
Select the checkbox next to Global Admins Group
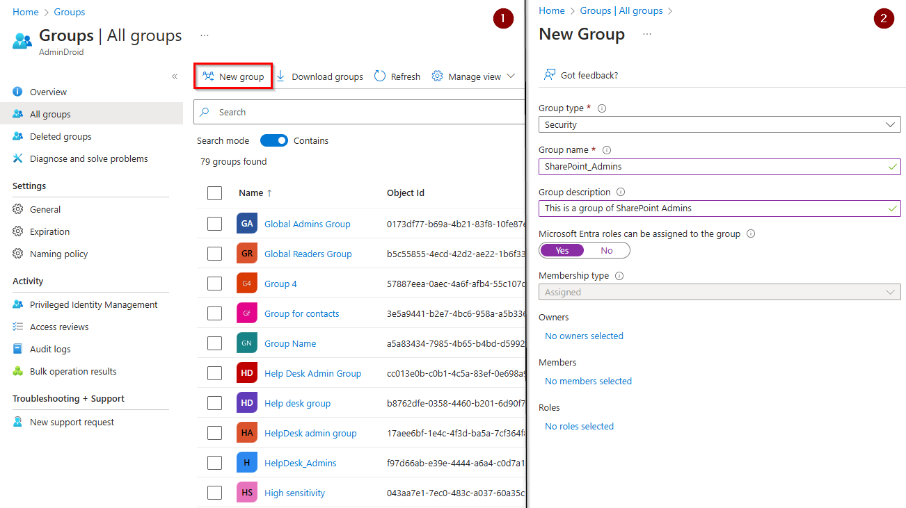214,223
